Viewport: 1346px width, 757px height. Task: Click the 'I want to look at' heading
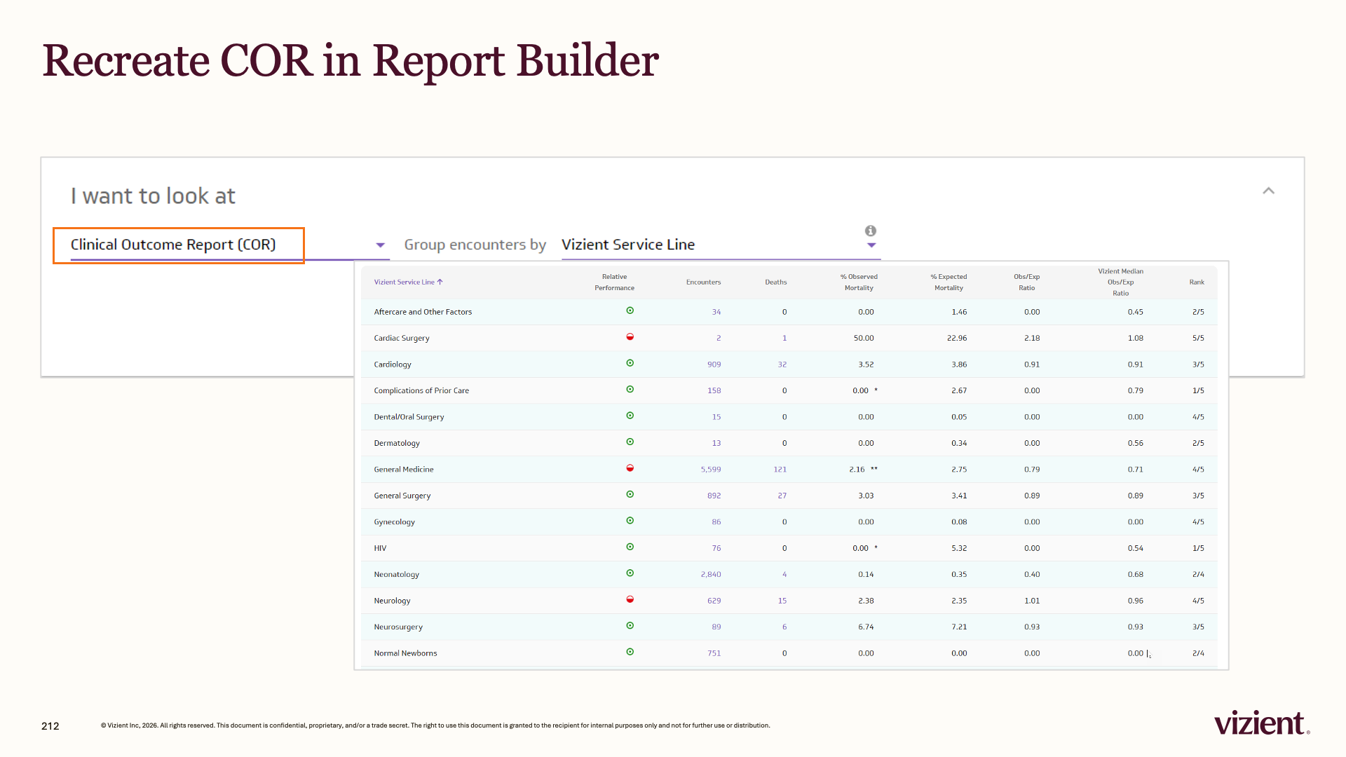153,196
